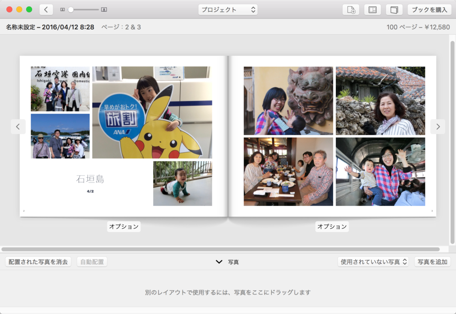Select the Pikachu ANA photo
This screenshot has width=456, height=314.
[152, 113]
